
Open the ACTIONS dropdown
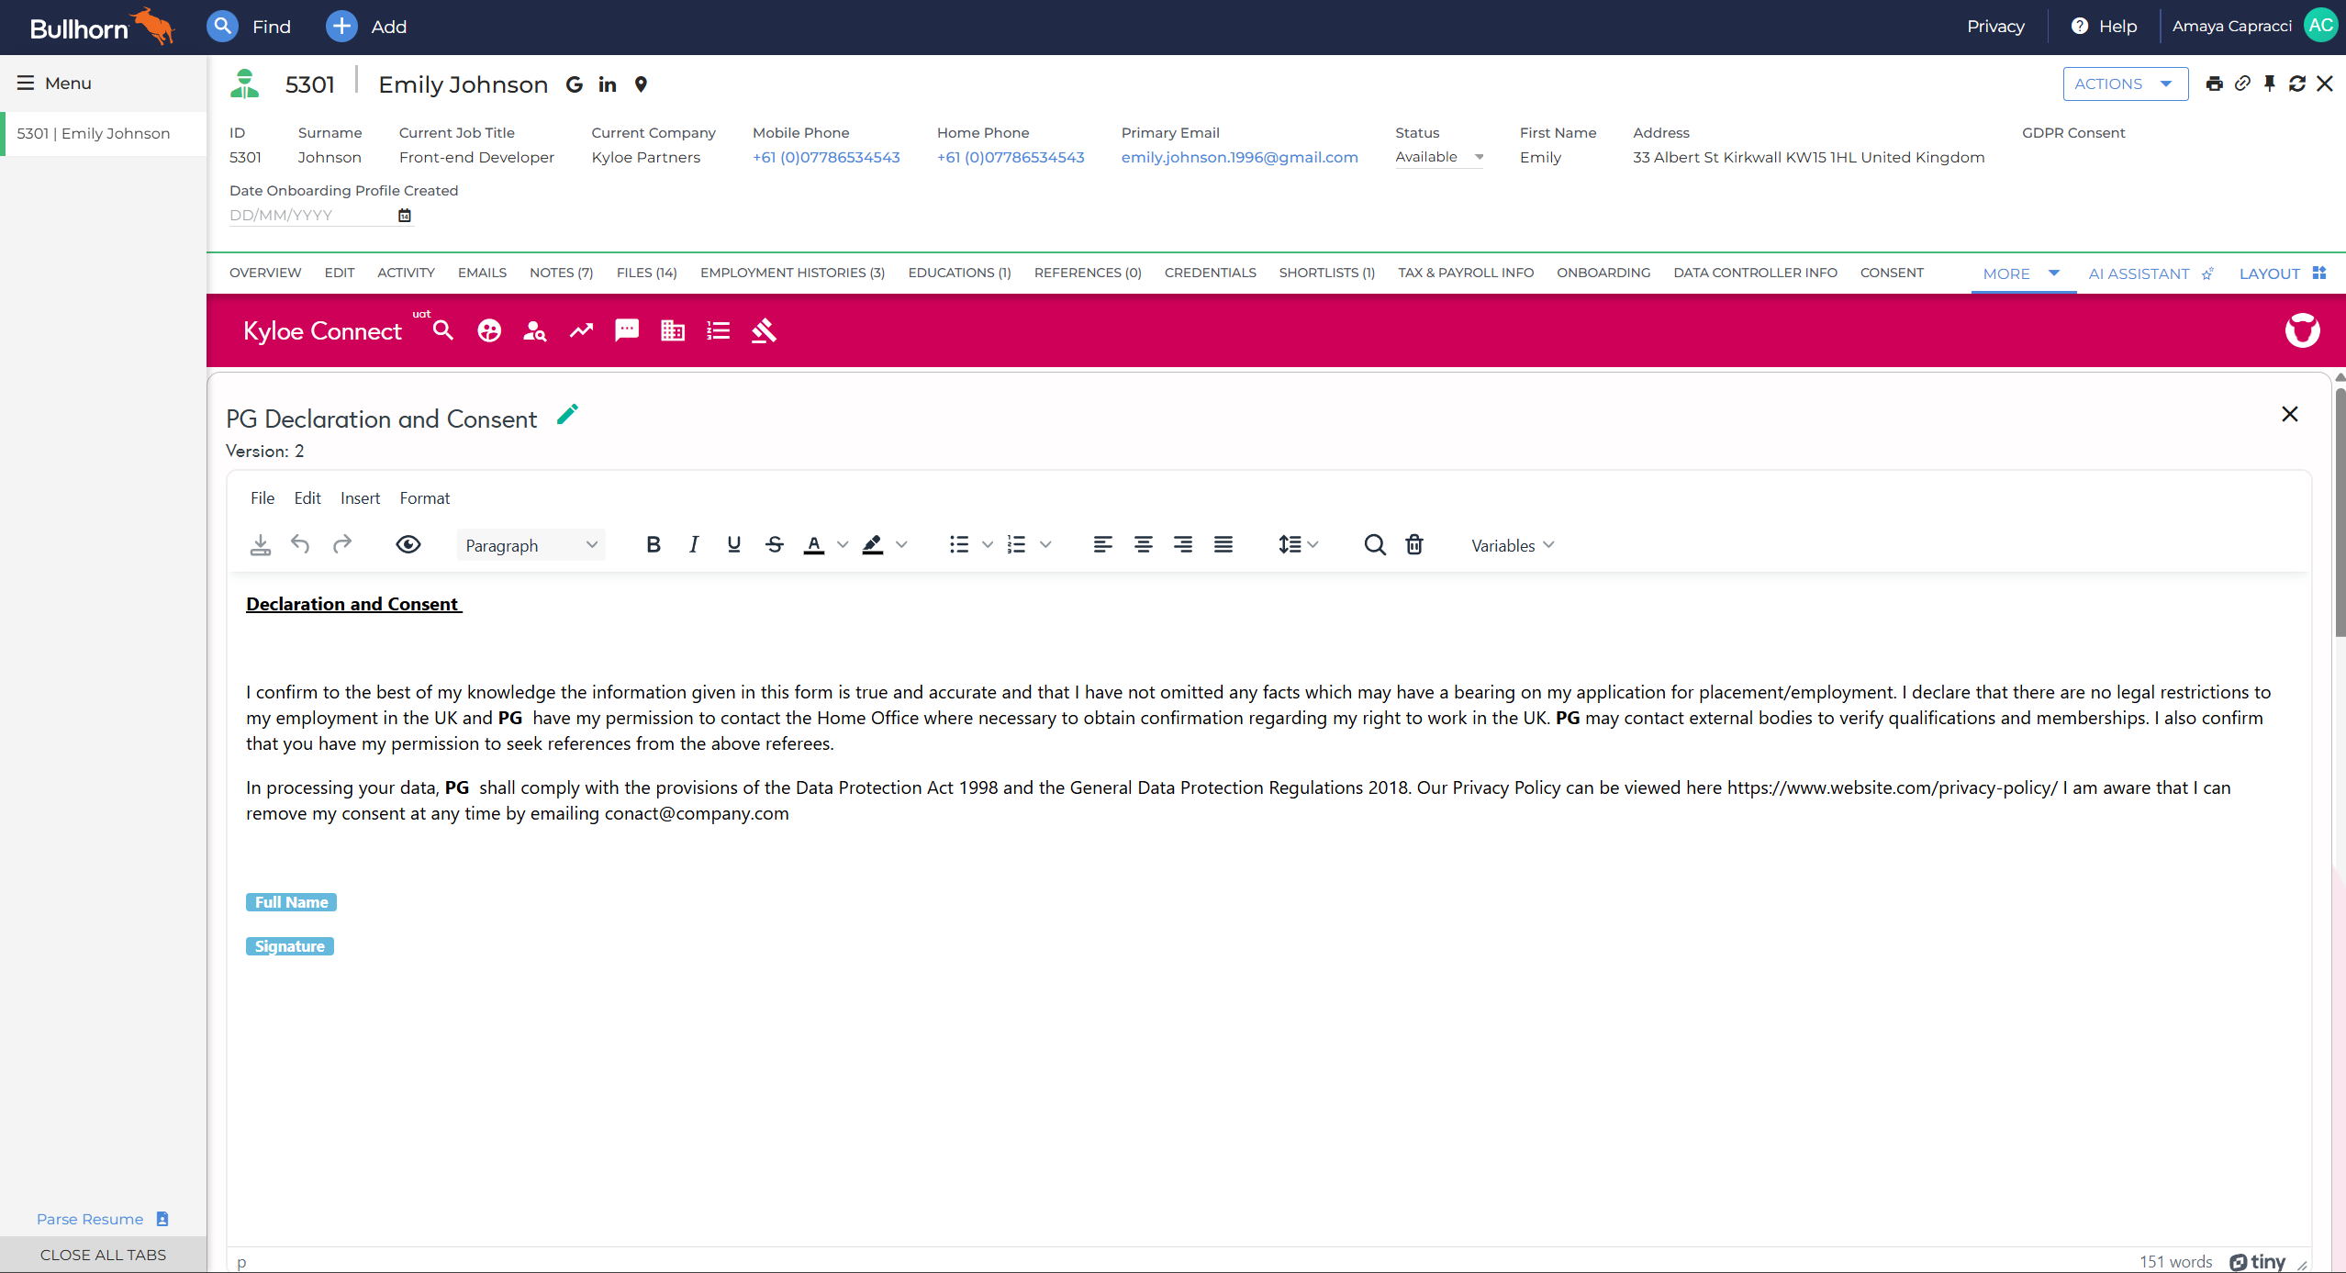coord(2125,84)
